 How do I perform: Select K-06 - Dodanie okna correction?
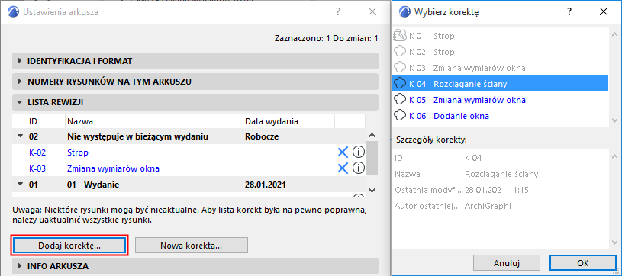500,116
